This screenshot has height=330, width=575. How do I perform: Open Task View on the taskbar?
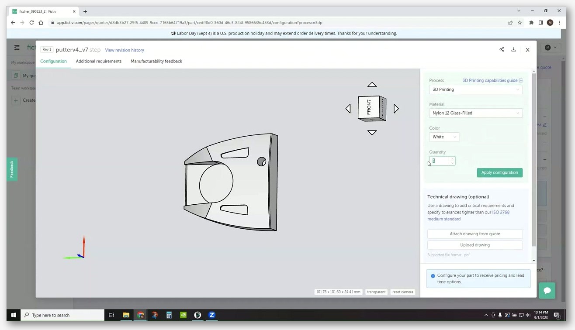point(111,315)
